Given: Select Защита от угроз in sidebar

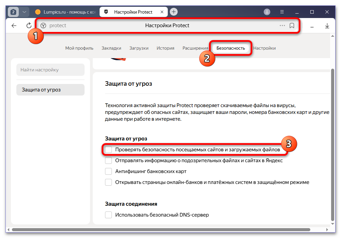Looking at the screenshot, I should pos(50,90).
